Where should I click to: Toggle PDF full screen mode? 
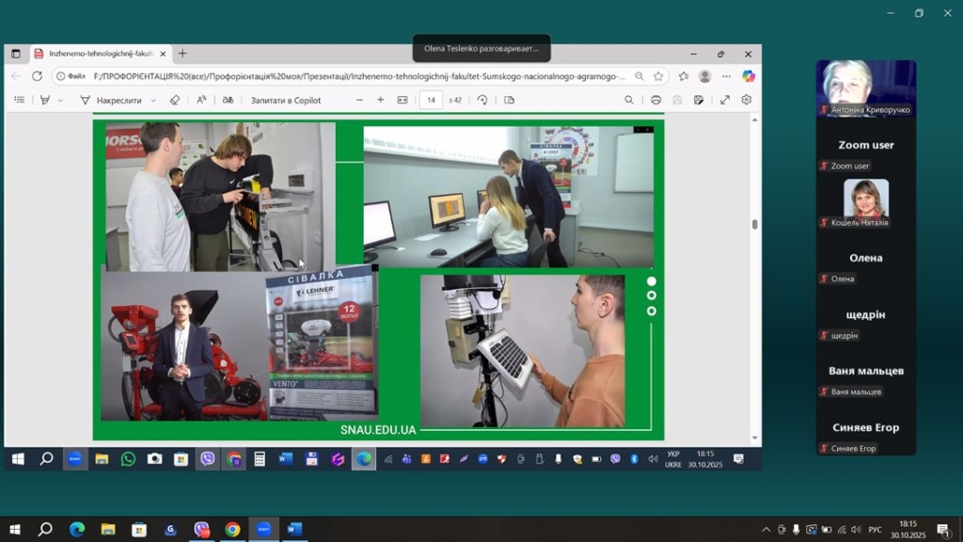pos(725,100)
